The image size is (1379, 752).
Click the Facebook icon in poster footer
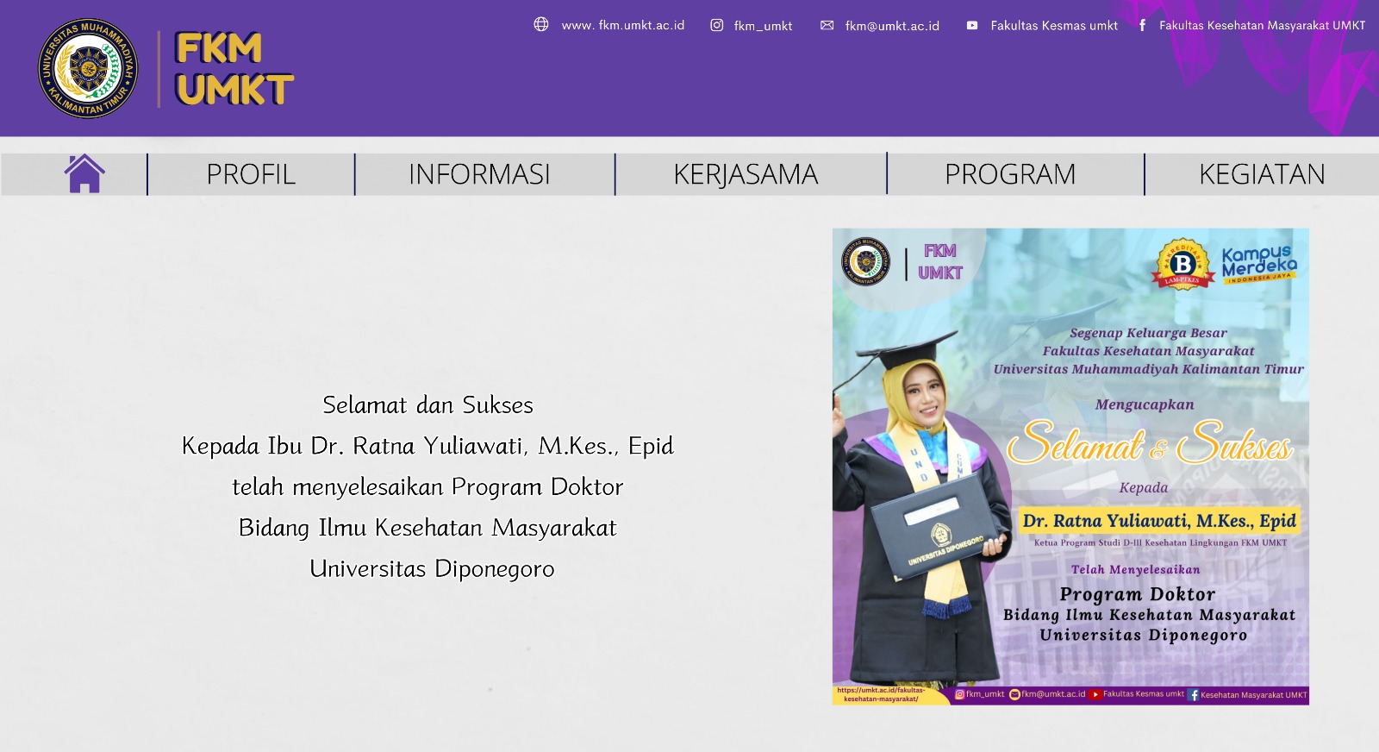pos(1194,695)
